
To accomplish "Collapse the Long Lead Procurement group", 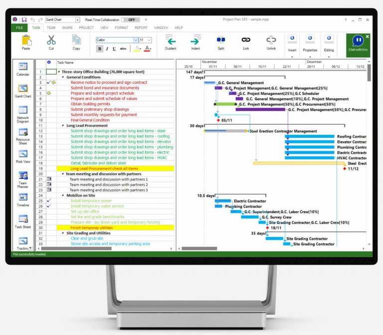I will pyautogui.click(x=63, y=125).
